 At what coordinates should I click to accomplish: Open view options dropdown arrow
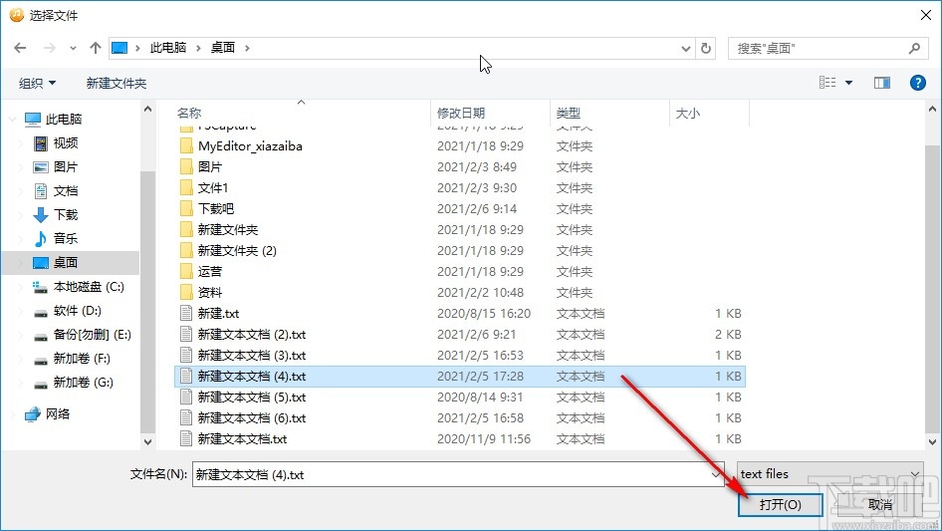tap(848, 83)
